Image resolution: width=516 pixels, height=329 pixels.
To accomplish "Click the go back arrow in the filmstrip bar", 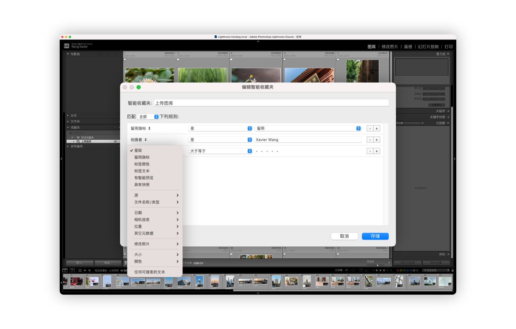I will [x=85, y=270].
